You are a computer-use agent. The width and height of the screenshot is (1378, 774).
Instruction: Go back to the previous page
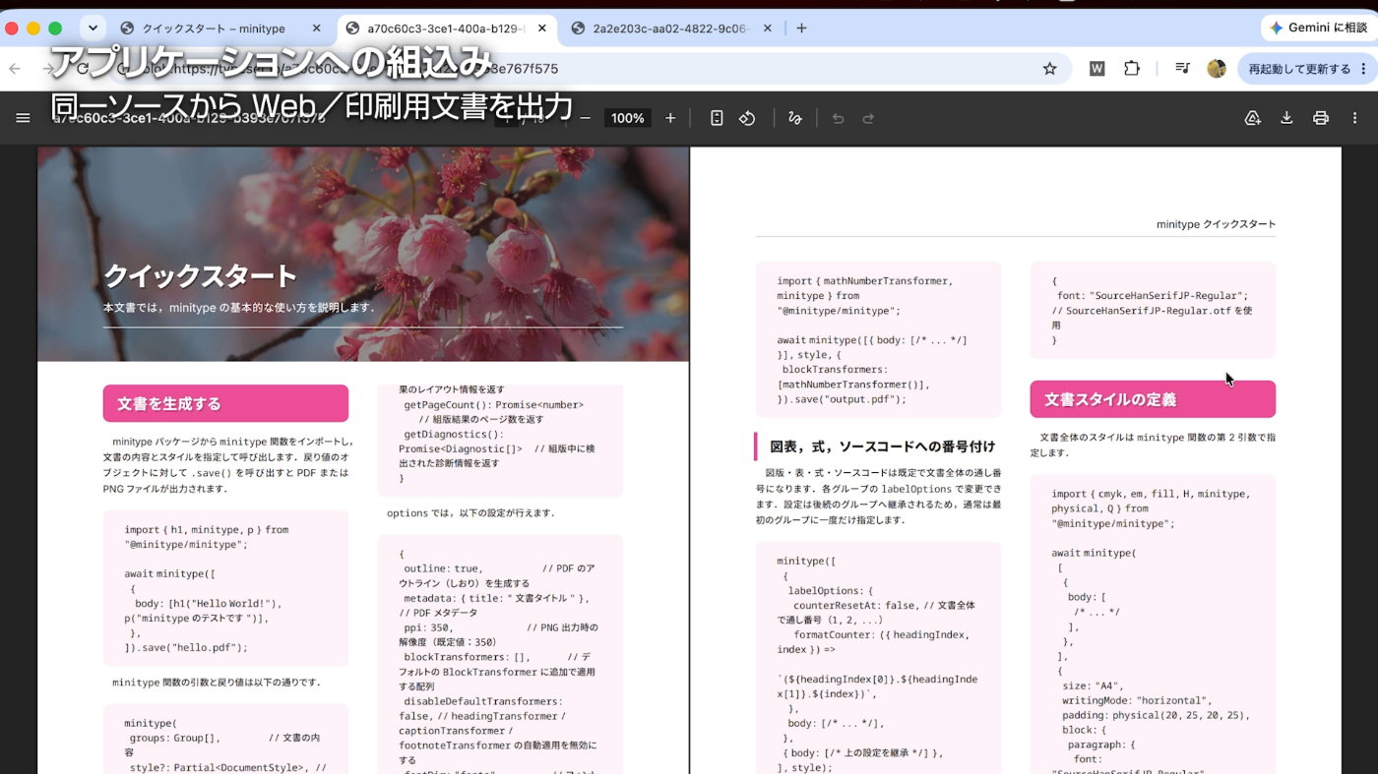pyautogui.click(x=15, y=69)
